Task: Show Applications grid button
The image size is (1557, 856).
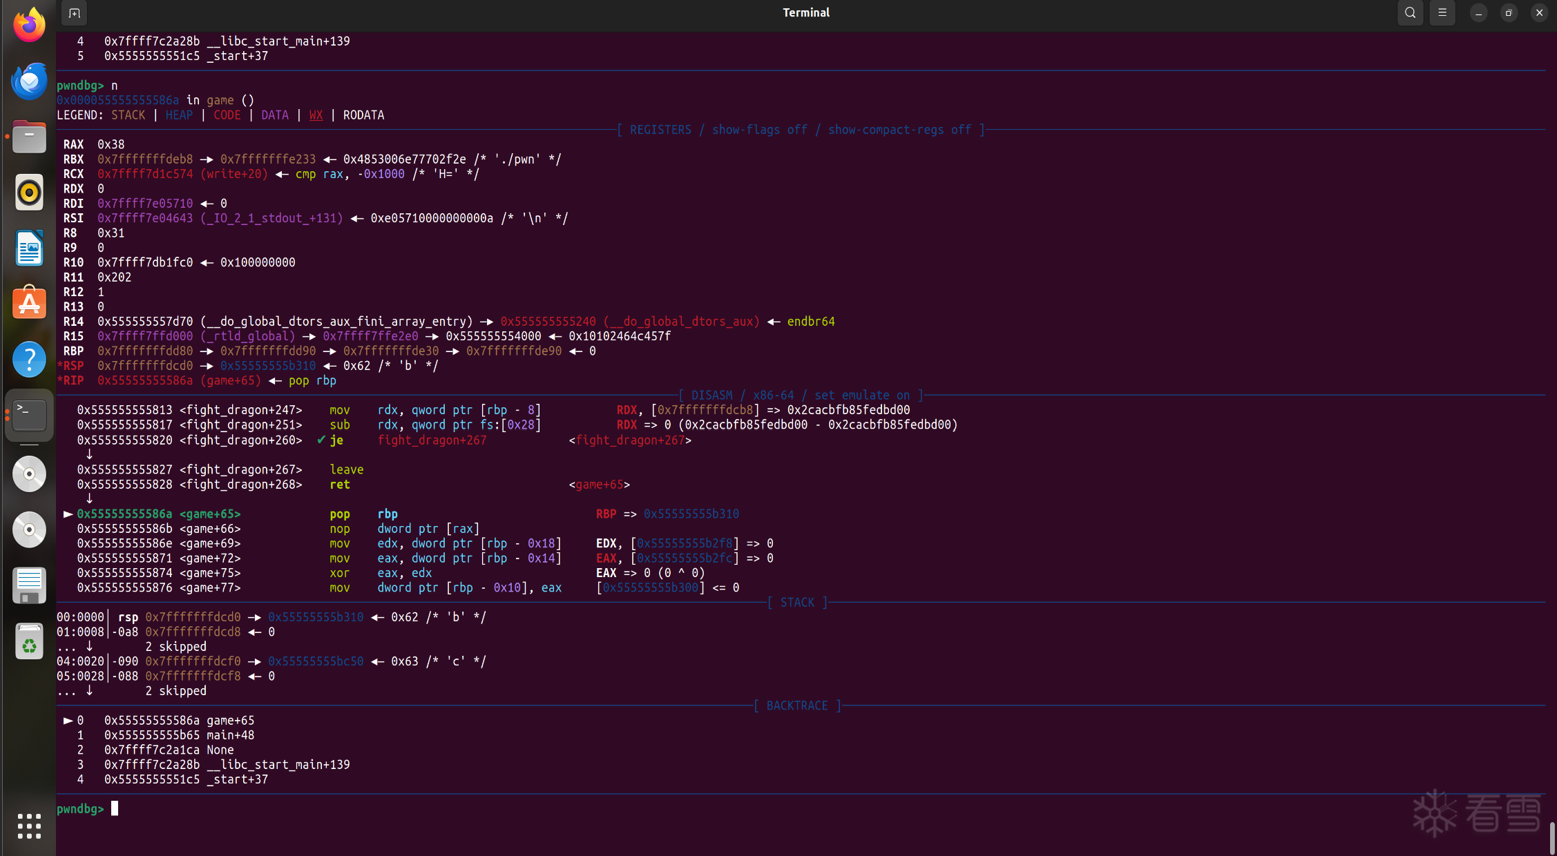Action: tap(29, 826)
